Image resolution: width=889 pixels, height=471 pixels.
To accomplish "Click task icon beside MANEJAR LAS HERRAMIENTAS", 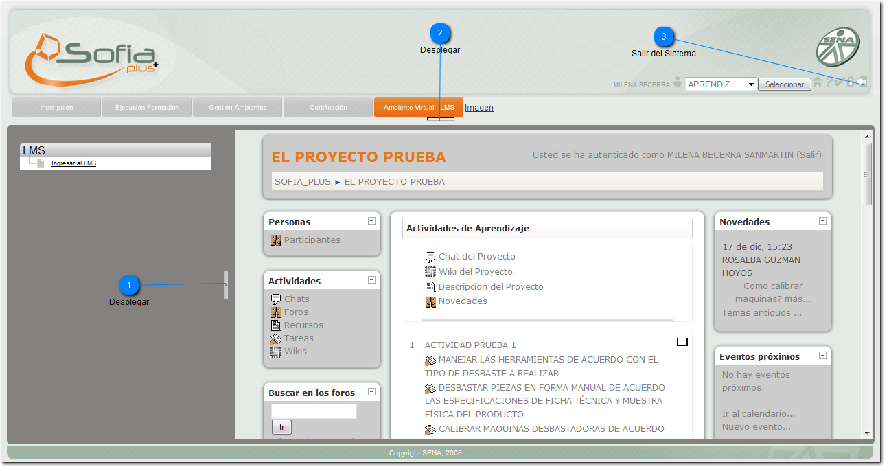I will click(x=430, y=360).
